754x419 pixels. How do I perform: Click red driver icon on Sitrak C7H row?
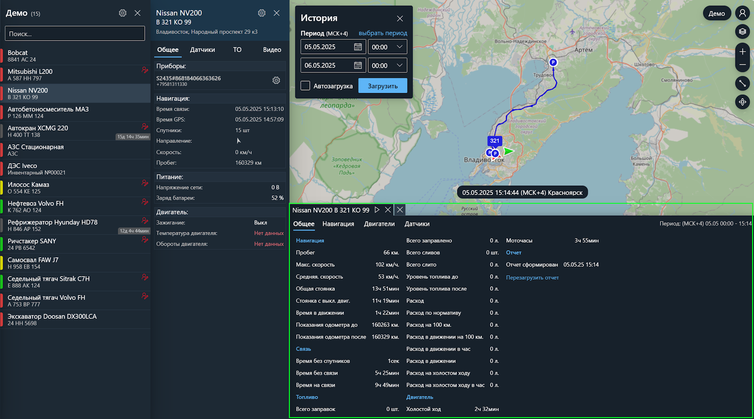pos(145,277)
